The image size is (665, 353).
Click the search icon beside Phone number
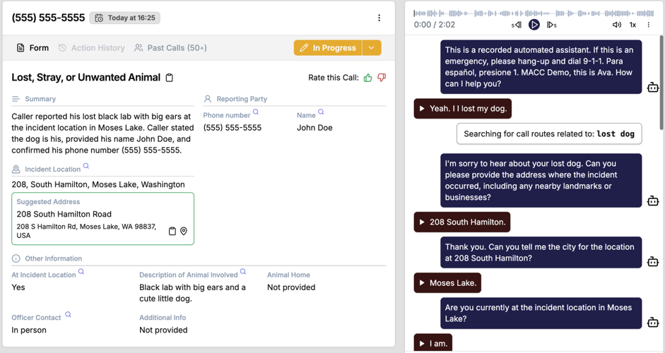[256, 112]
